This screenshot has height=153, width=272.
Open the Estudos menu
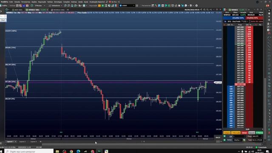17,2
